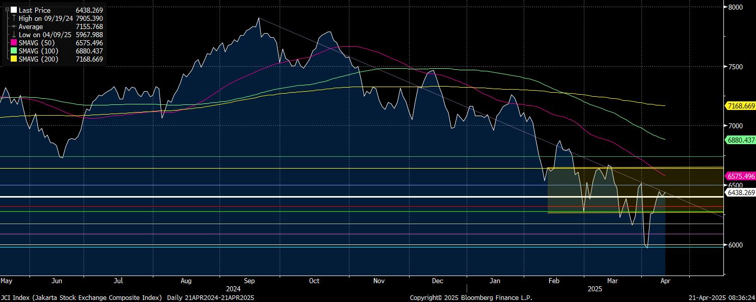756x302 pixels.
Task: Select the magenta SMAVG (50) swatch
Action: [x=14, y=43]
